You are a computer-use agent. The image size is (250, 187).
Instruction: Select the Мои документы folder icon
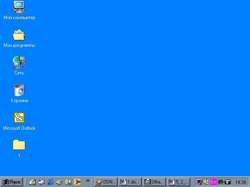[x=19, y=35]
